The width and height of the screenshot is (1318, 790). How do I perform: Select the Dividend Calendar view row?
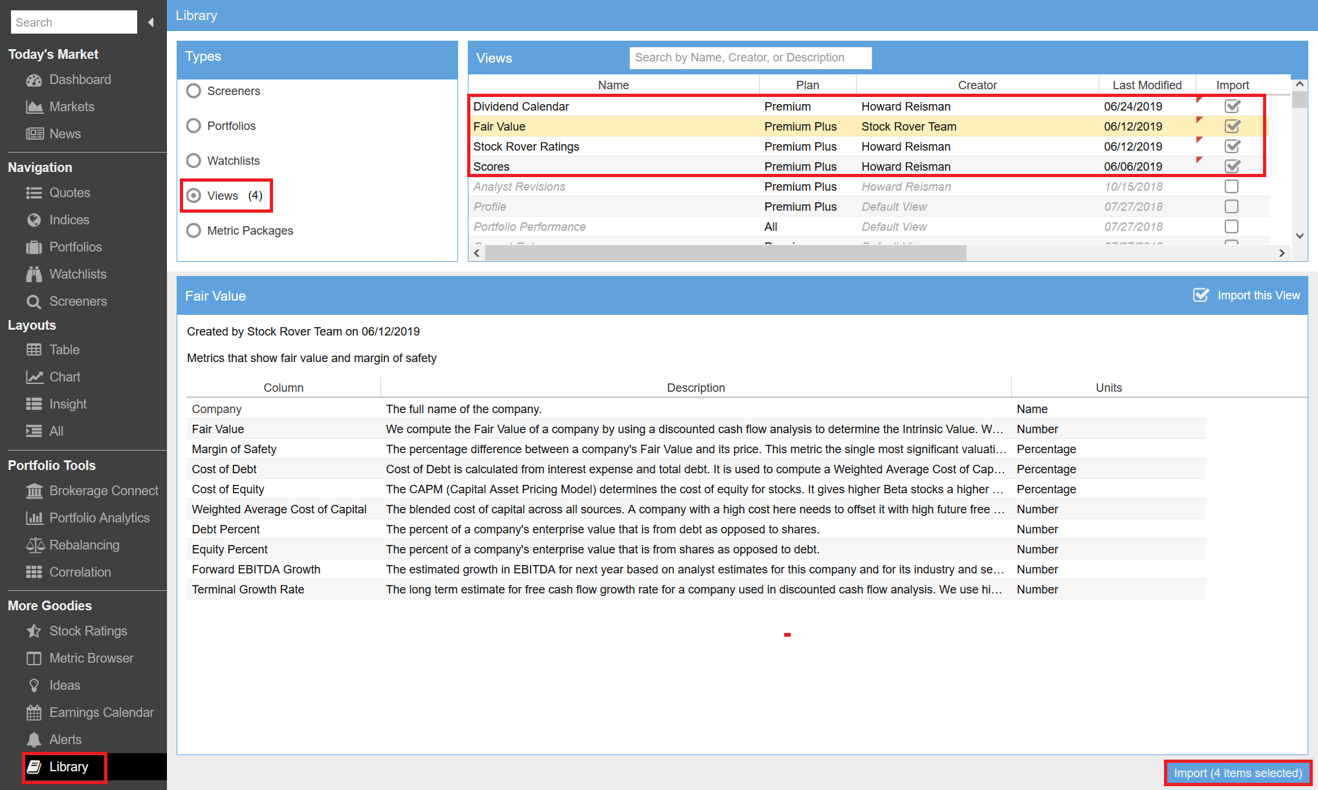(x=869, y=107)
